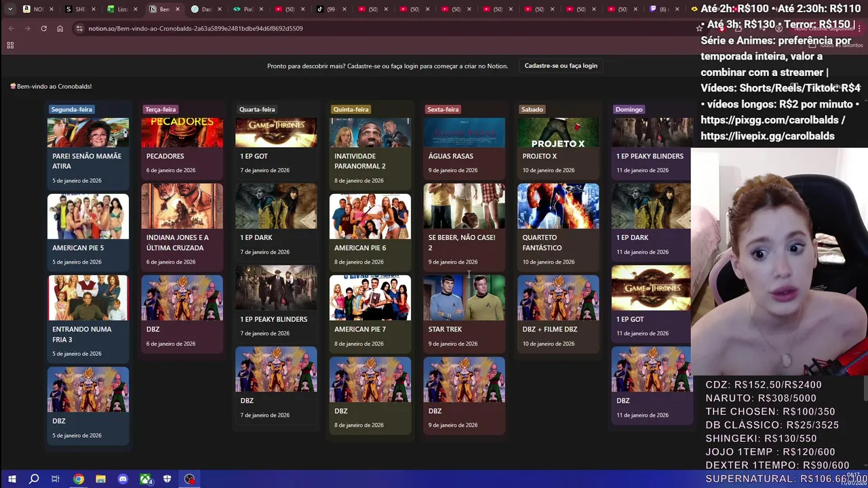Open the Star Trek card
Screen dimensions: 868x488
(x=464, y=312)
